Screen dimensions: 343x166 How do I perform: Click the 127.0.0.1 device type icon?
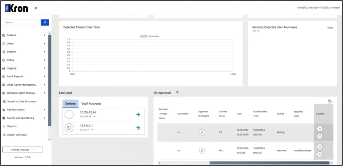click(x=69, y=128)
